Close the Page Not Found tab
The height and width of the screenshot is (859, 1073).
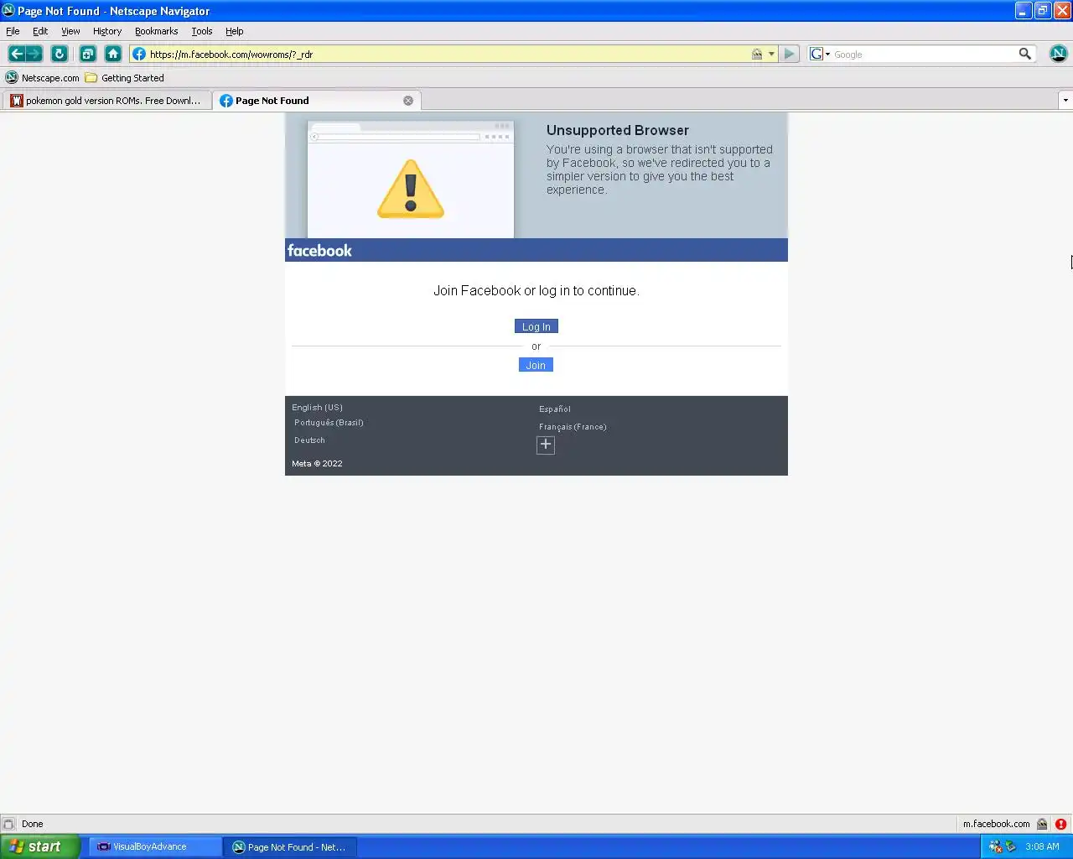408,101
